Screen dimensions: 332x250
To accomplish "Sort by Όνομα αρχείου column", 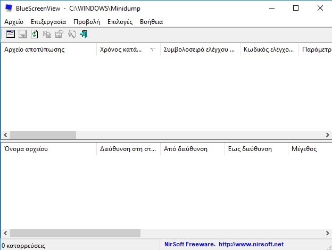I will pyautogui.click(x=49, y=149).
